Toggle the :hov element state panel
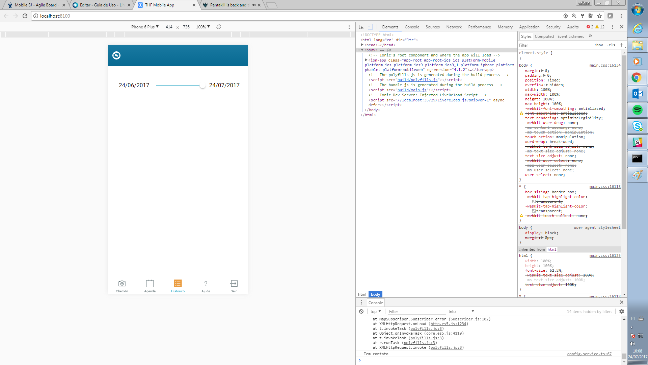The height and width of the screenshot is (365, 648). click(x=599, y=45)
